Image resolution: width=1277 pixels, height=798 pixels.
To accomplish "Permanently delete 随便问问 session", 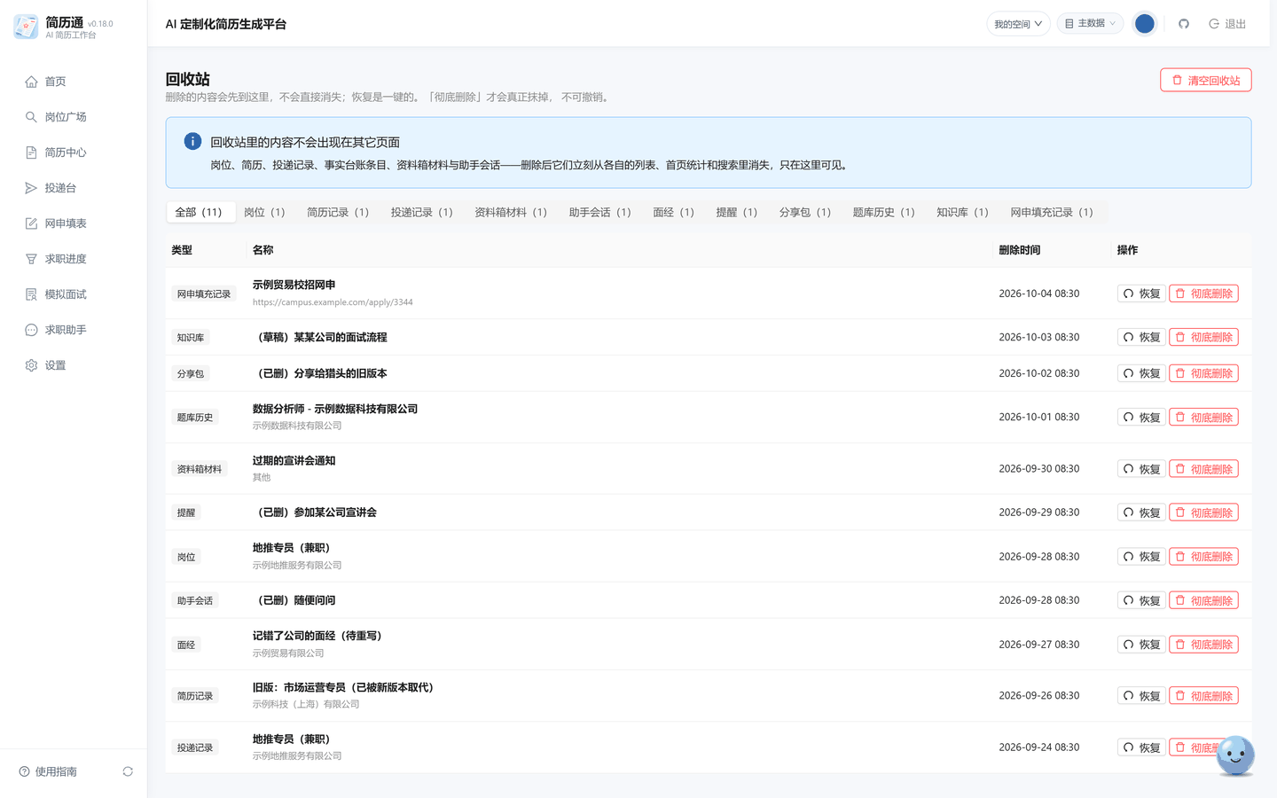I will coord(1203,600).
